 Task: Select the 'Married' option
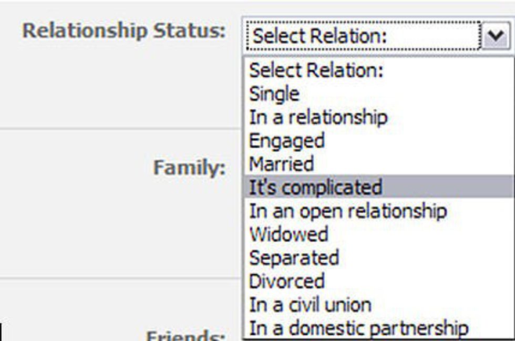281,164
